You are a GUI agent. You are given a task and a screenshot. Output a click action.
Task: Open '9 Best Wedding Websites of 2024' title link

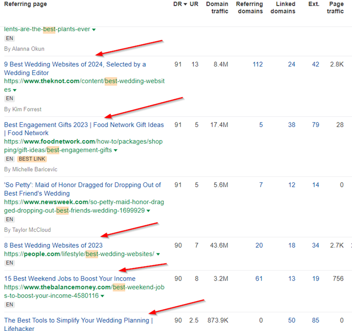tap(75, 69)
